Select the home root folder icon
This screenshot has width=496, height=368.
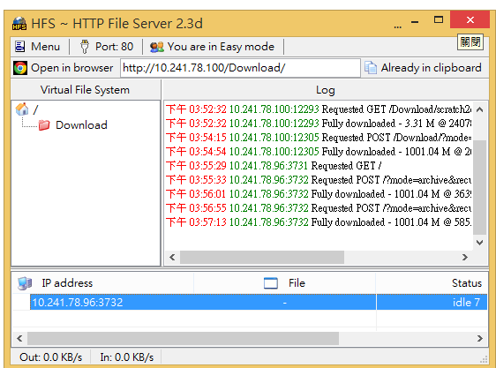point(22,109)
